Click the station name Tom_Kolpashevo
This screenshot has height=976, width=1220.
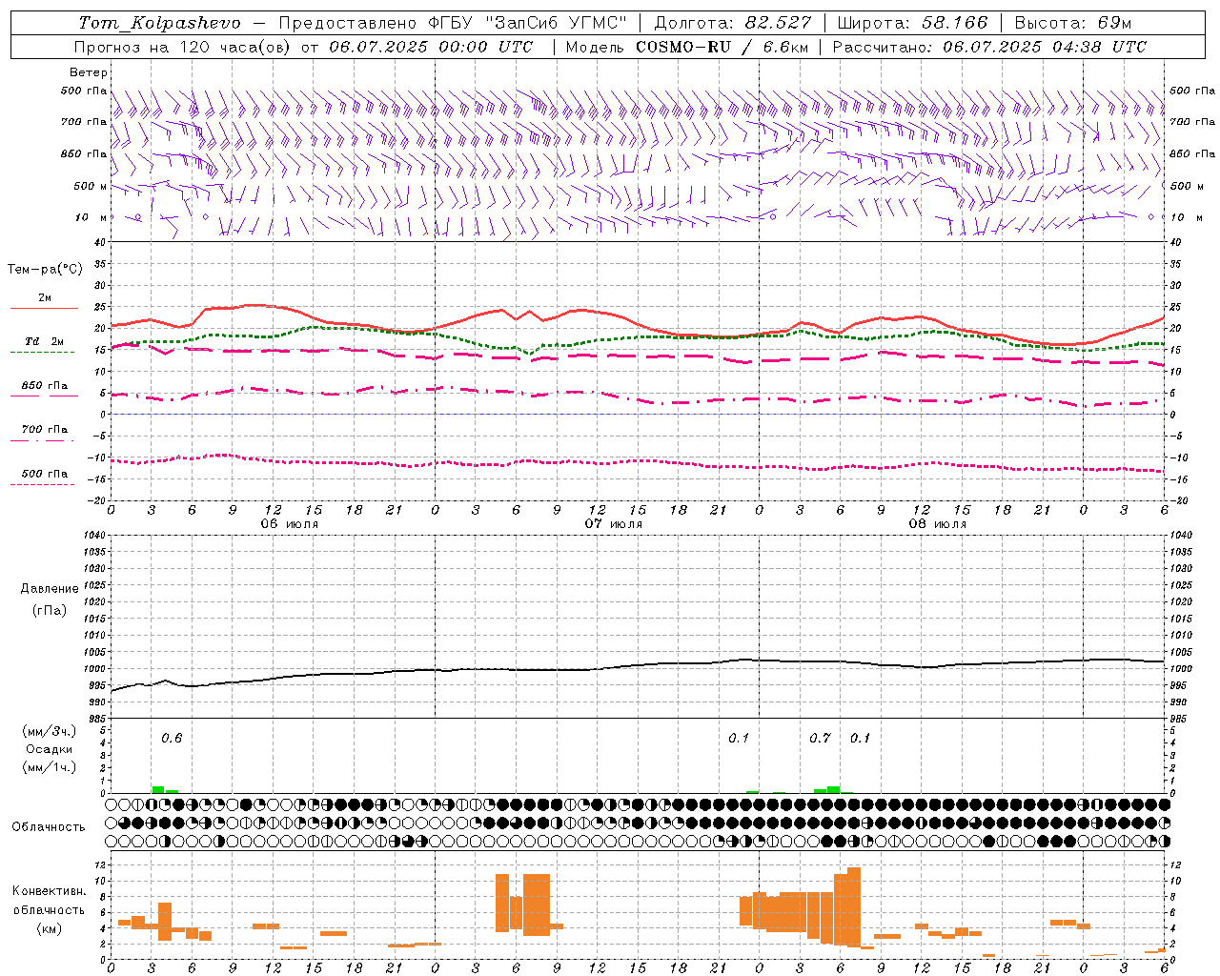point(159,23)
